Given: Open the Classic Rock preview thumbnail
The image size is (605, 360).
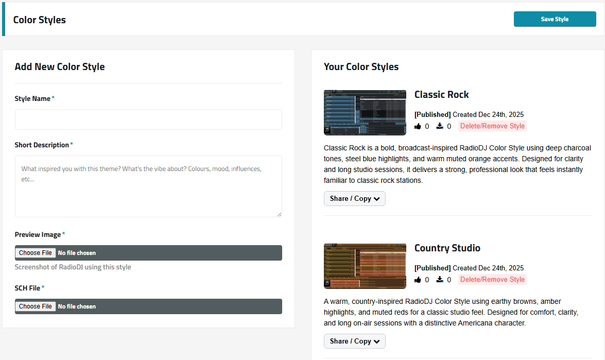Looking at the screenshot, I should (365, 112).
